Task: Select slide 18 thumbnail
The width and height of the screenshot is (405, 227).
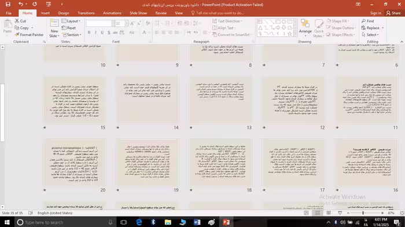Action: (220, 162)
